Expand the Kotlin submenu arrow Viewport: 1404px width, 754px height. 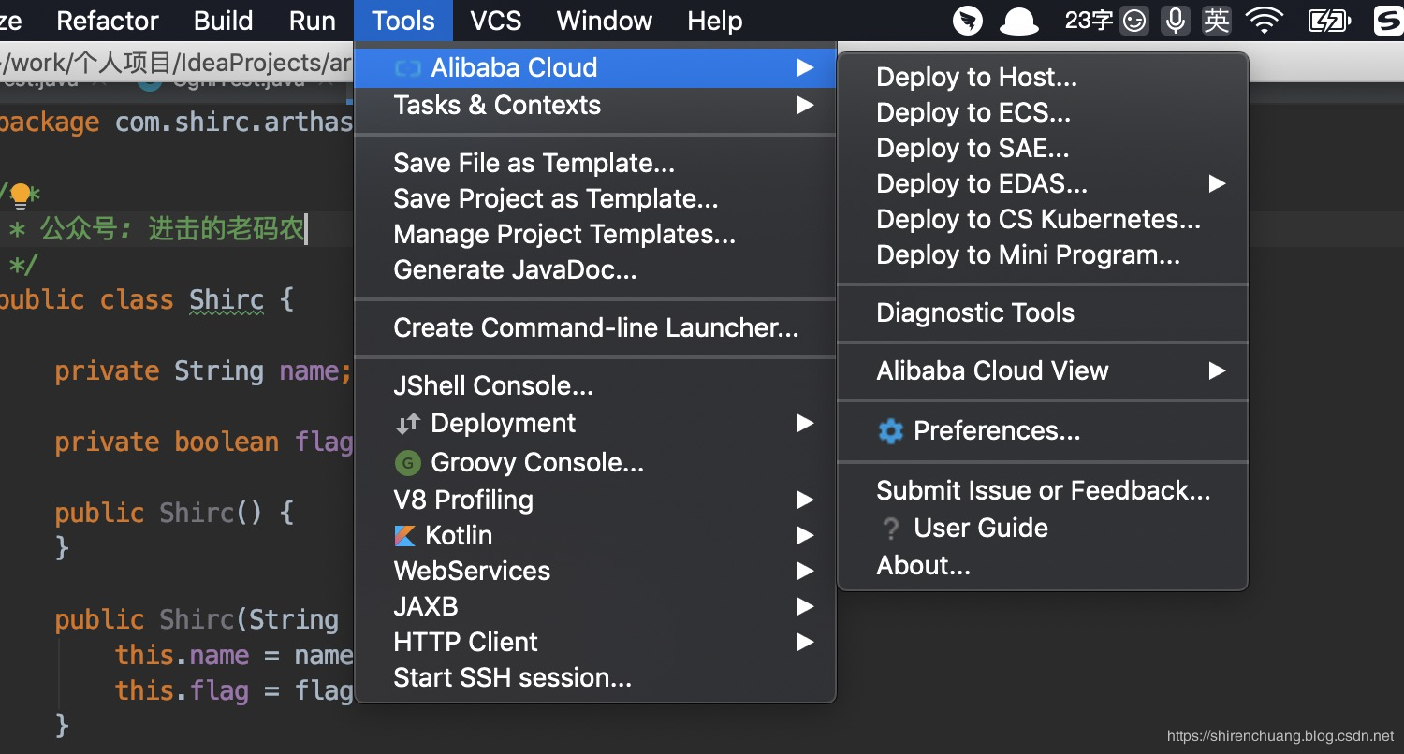805,536
